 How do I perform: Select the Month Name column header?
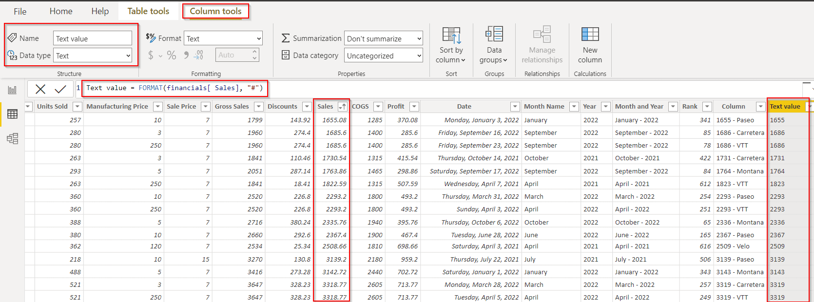click(x=544, y=106)
